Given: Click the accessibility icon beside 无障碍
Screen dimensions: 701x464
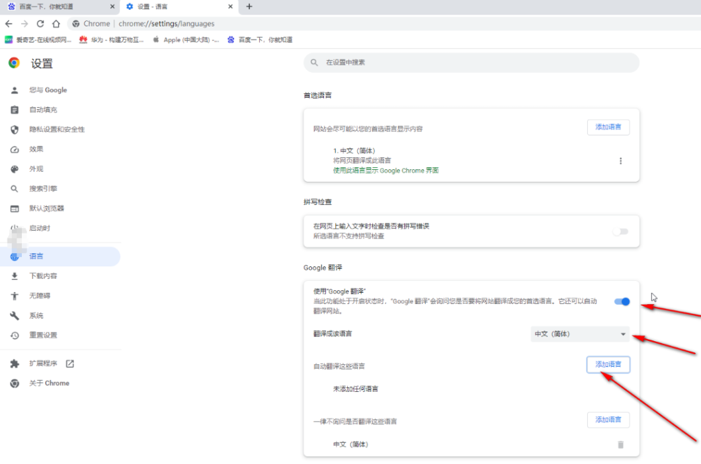Looking at the screenshot, I should [15, 295].
